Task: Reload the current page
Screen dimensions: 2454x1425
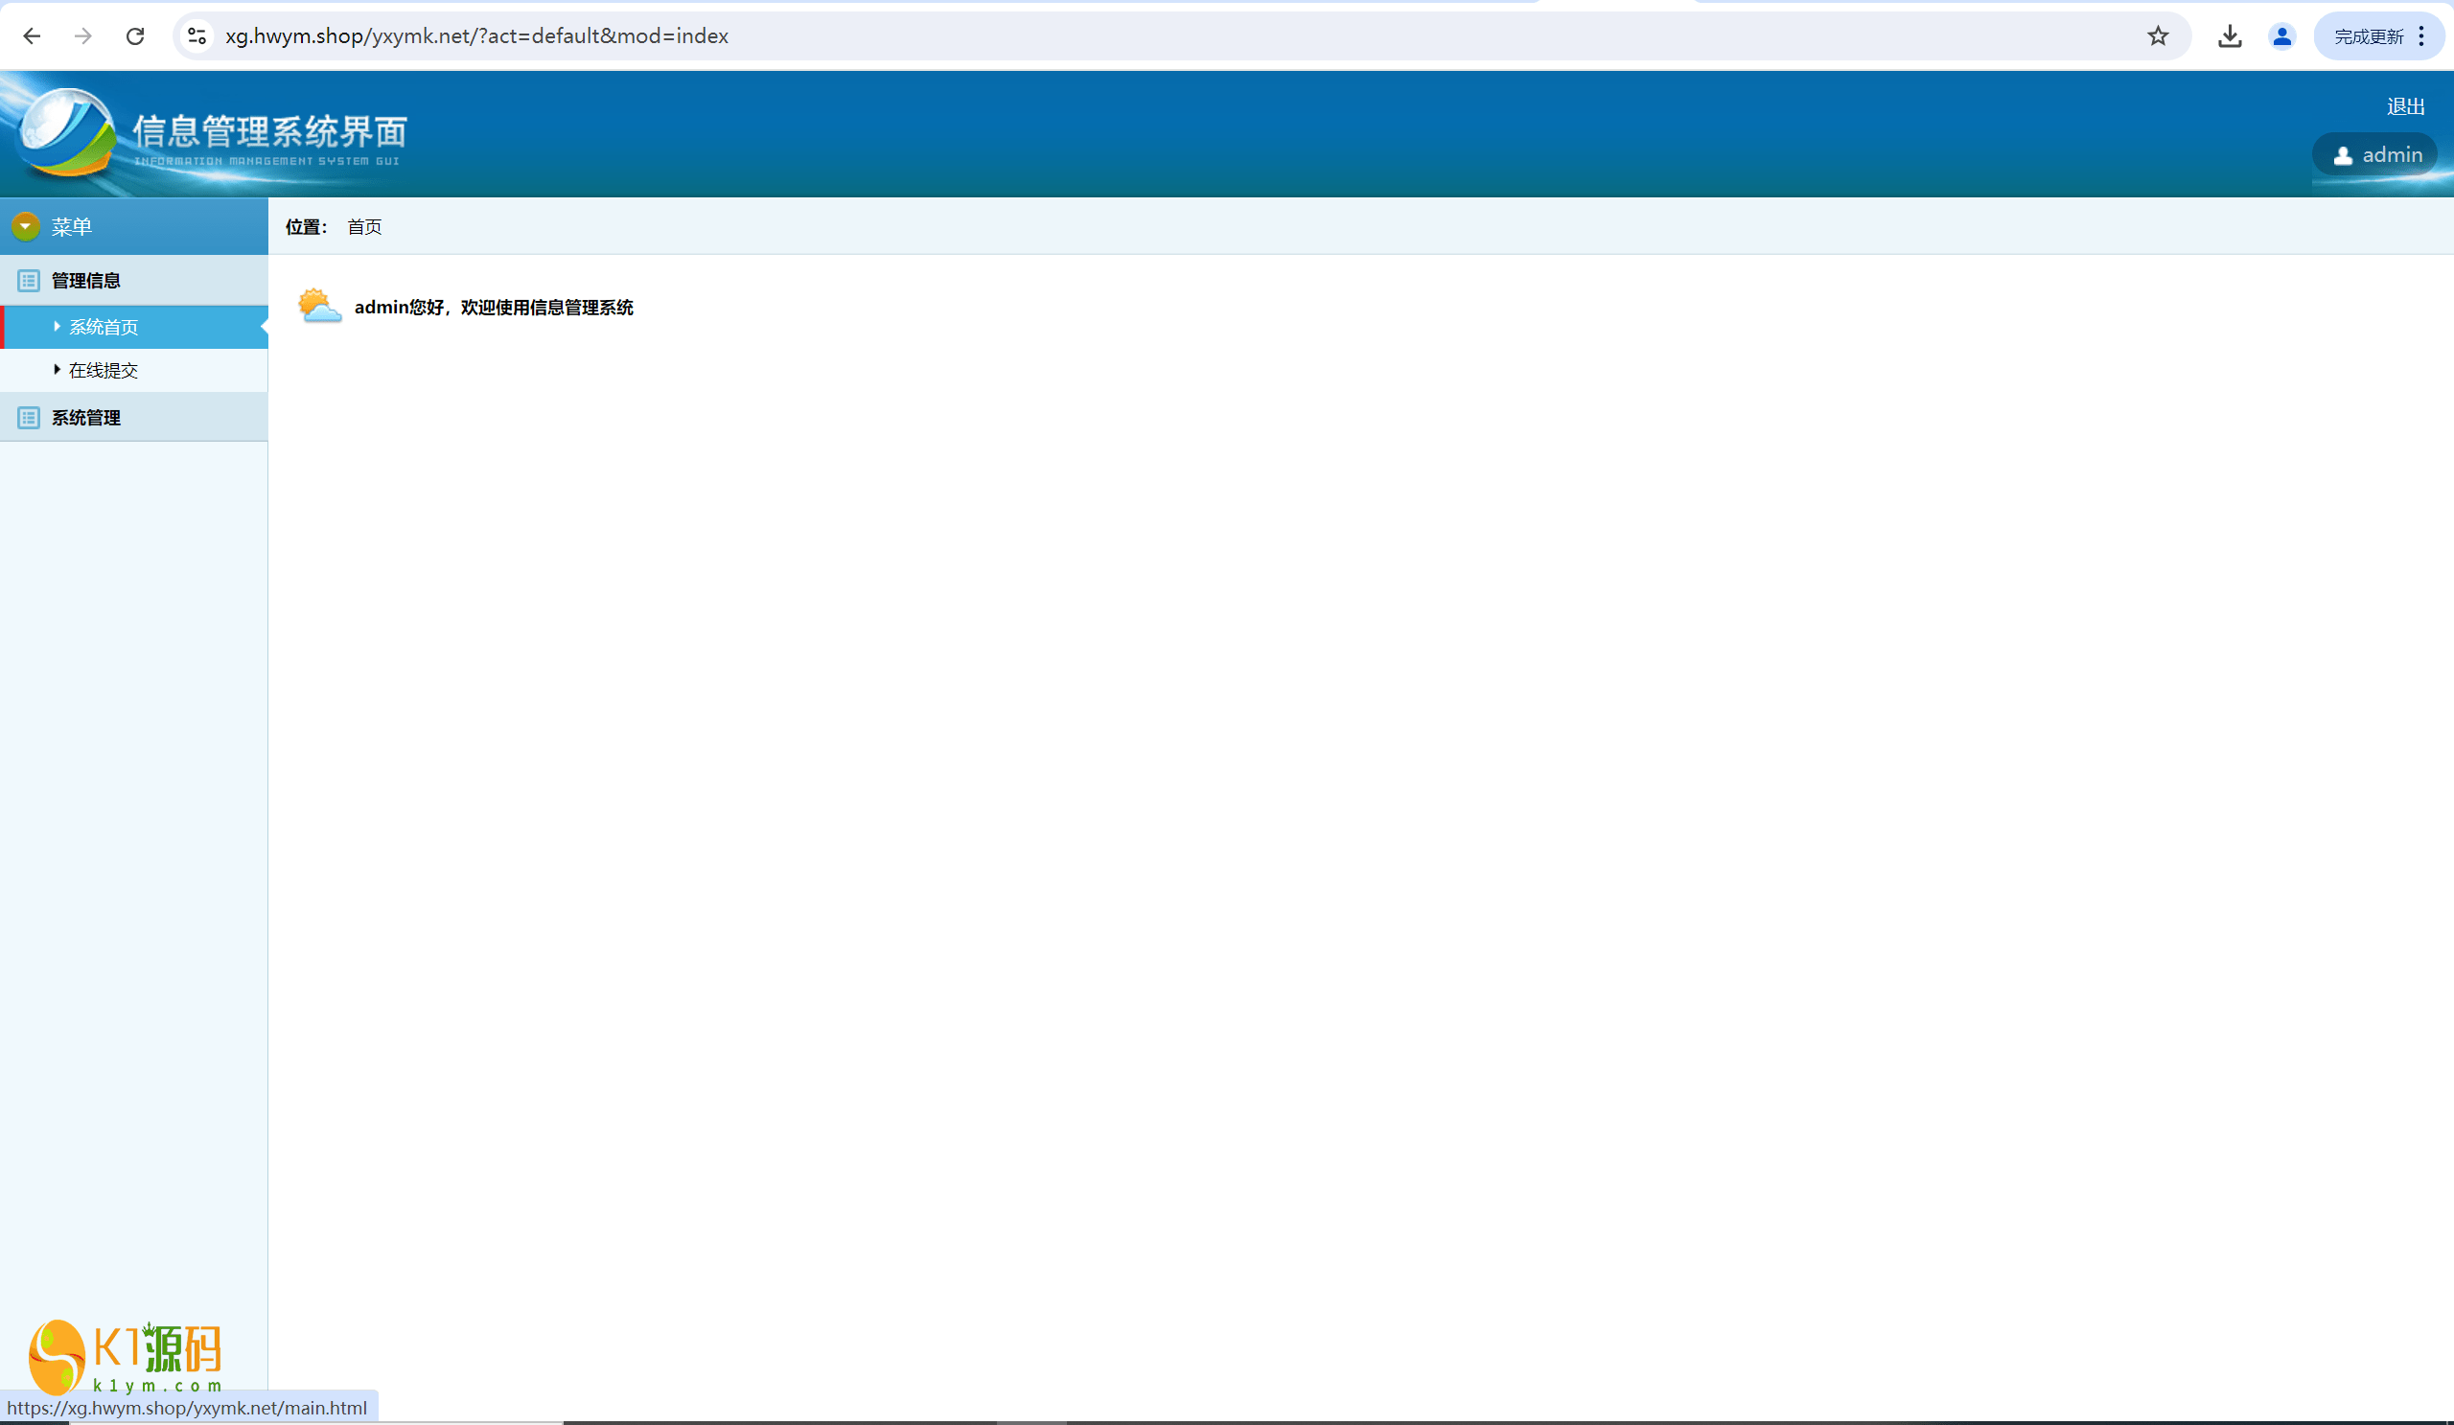Action: pos(135,36)
